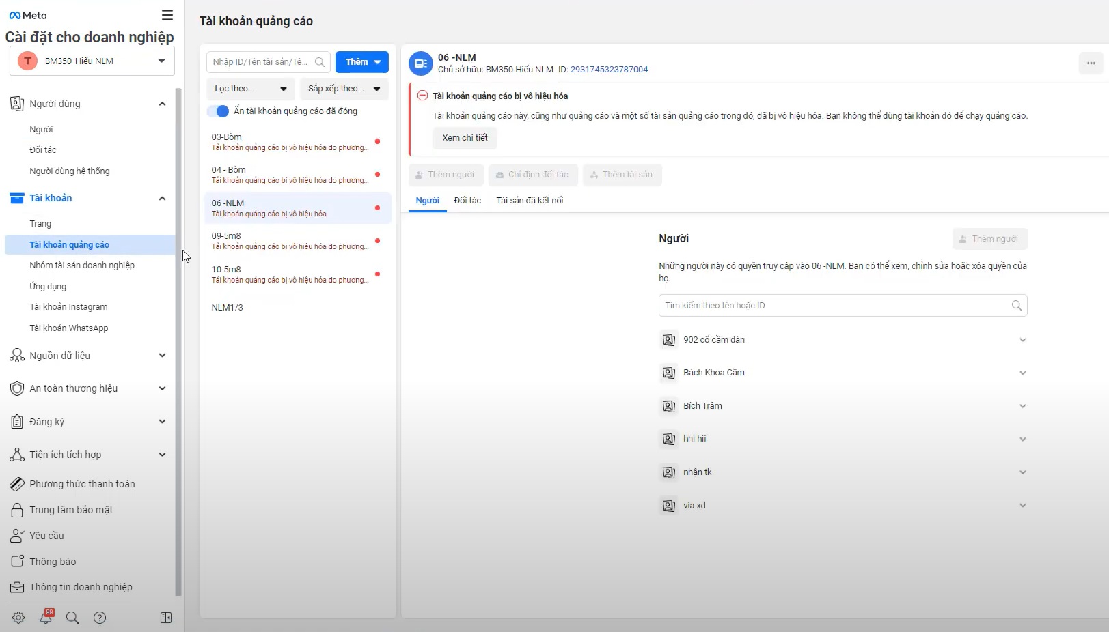
Task: Click the notifications bell icon
Action: (x=46, y=618)
